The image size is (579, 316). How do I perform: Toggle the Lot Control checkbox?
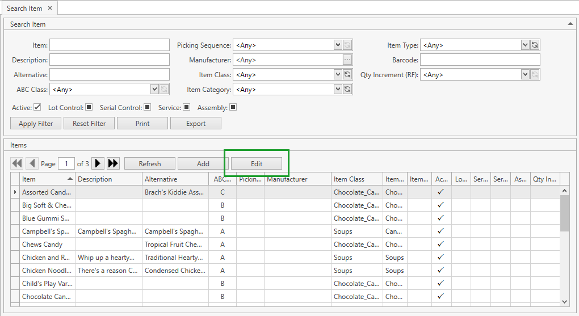pyautogui.click(x=89, y=107)
